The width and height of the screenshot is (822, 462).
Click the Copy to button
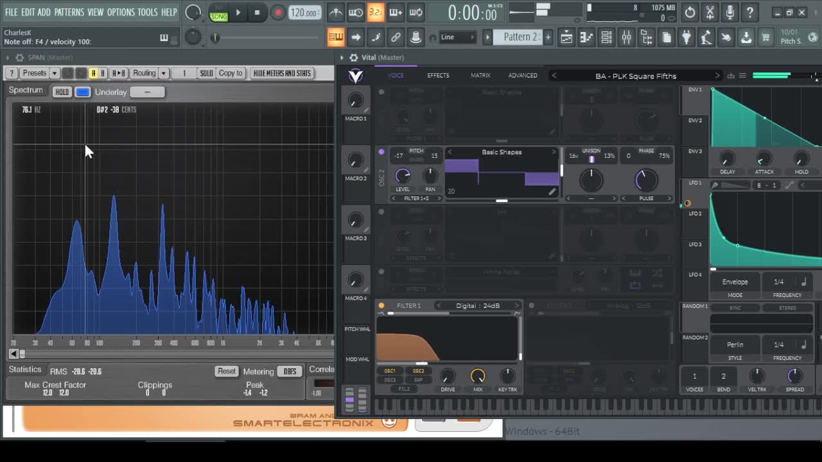tap(231, 73)
